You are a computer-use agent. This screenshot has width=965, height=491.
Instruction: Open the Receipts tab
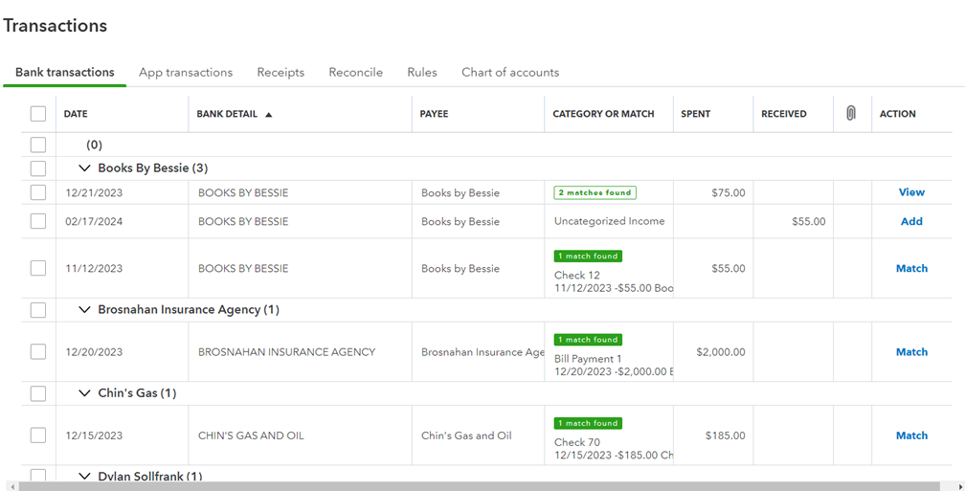click(281, 72)
